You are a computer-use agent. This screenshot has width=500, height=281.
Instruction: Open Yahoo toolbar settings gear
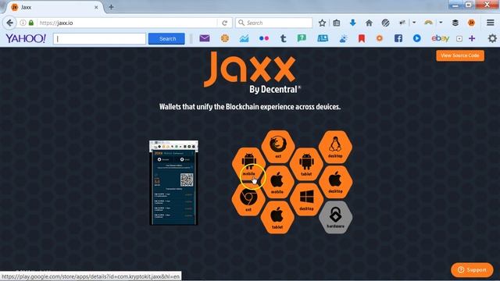[492, 38]
